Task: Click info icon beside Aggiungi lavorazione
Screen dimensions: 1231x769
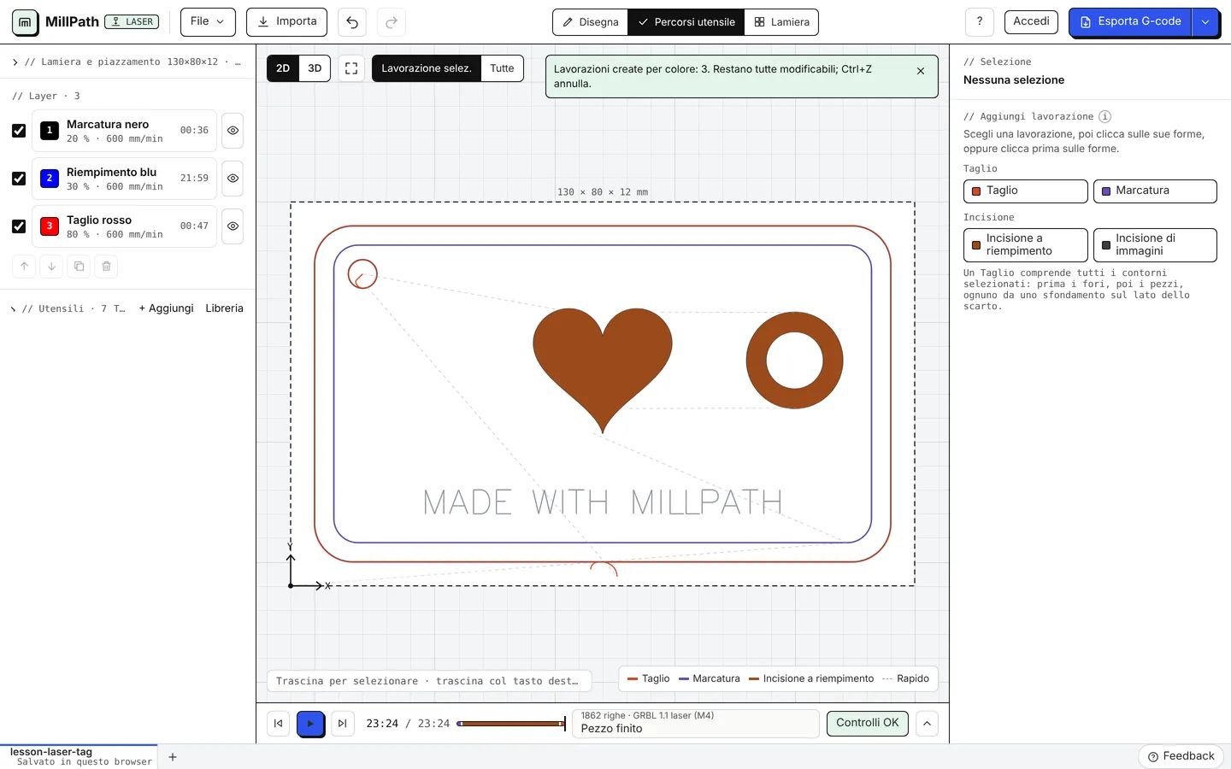Action: click(1104, 116)
